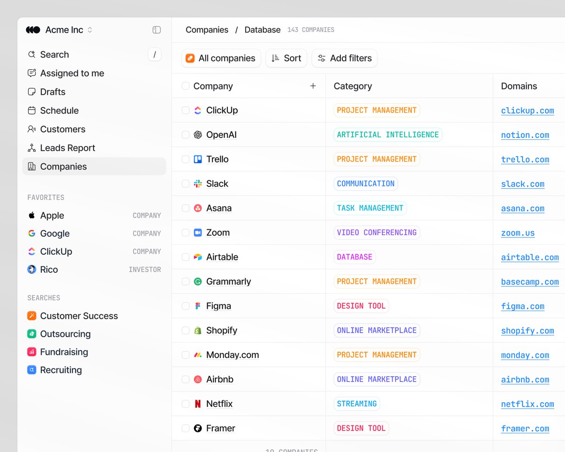Open netflix.com domain link
Screen dimensions: 565x452
pos(527,405)
